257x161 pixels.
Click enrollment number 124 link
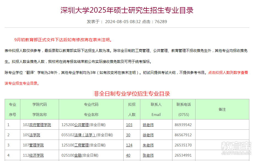[129, 145]
